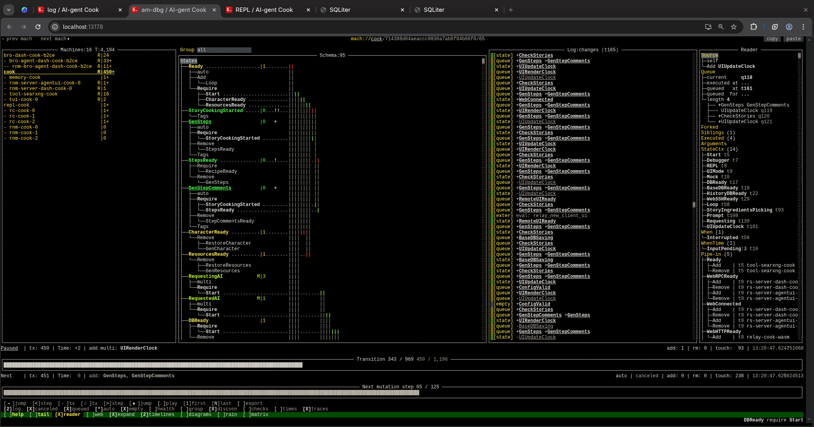The height and width of the screenshot is (427, 814).
Task: Bookmark this page with the star icon
Action: (x=734, y=27)
